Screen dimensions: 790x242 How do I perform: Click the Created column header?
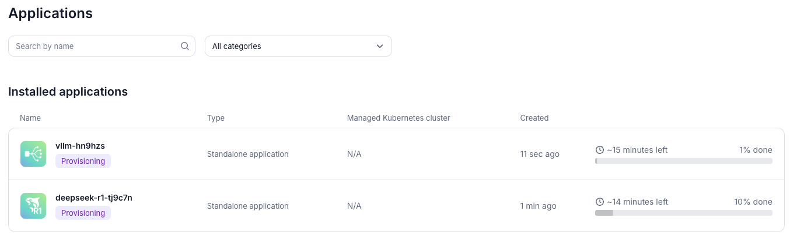coord(534,118)
